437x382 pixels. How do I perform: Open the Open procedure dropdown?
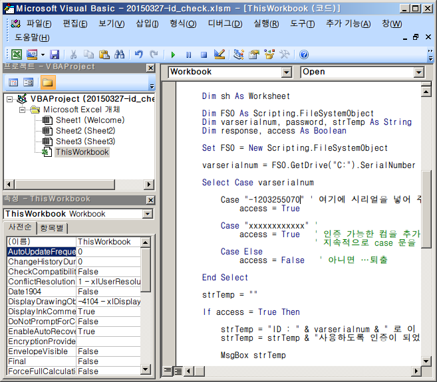(419, 72)
